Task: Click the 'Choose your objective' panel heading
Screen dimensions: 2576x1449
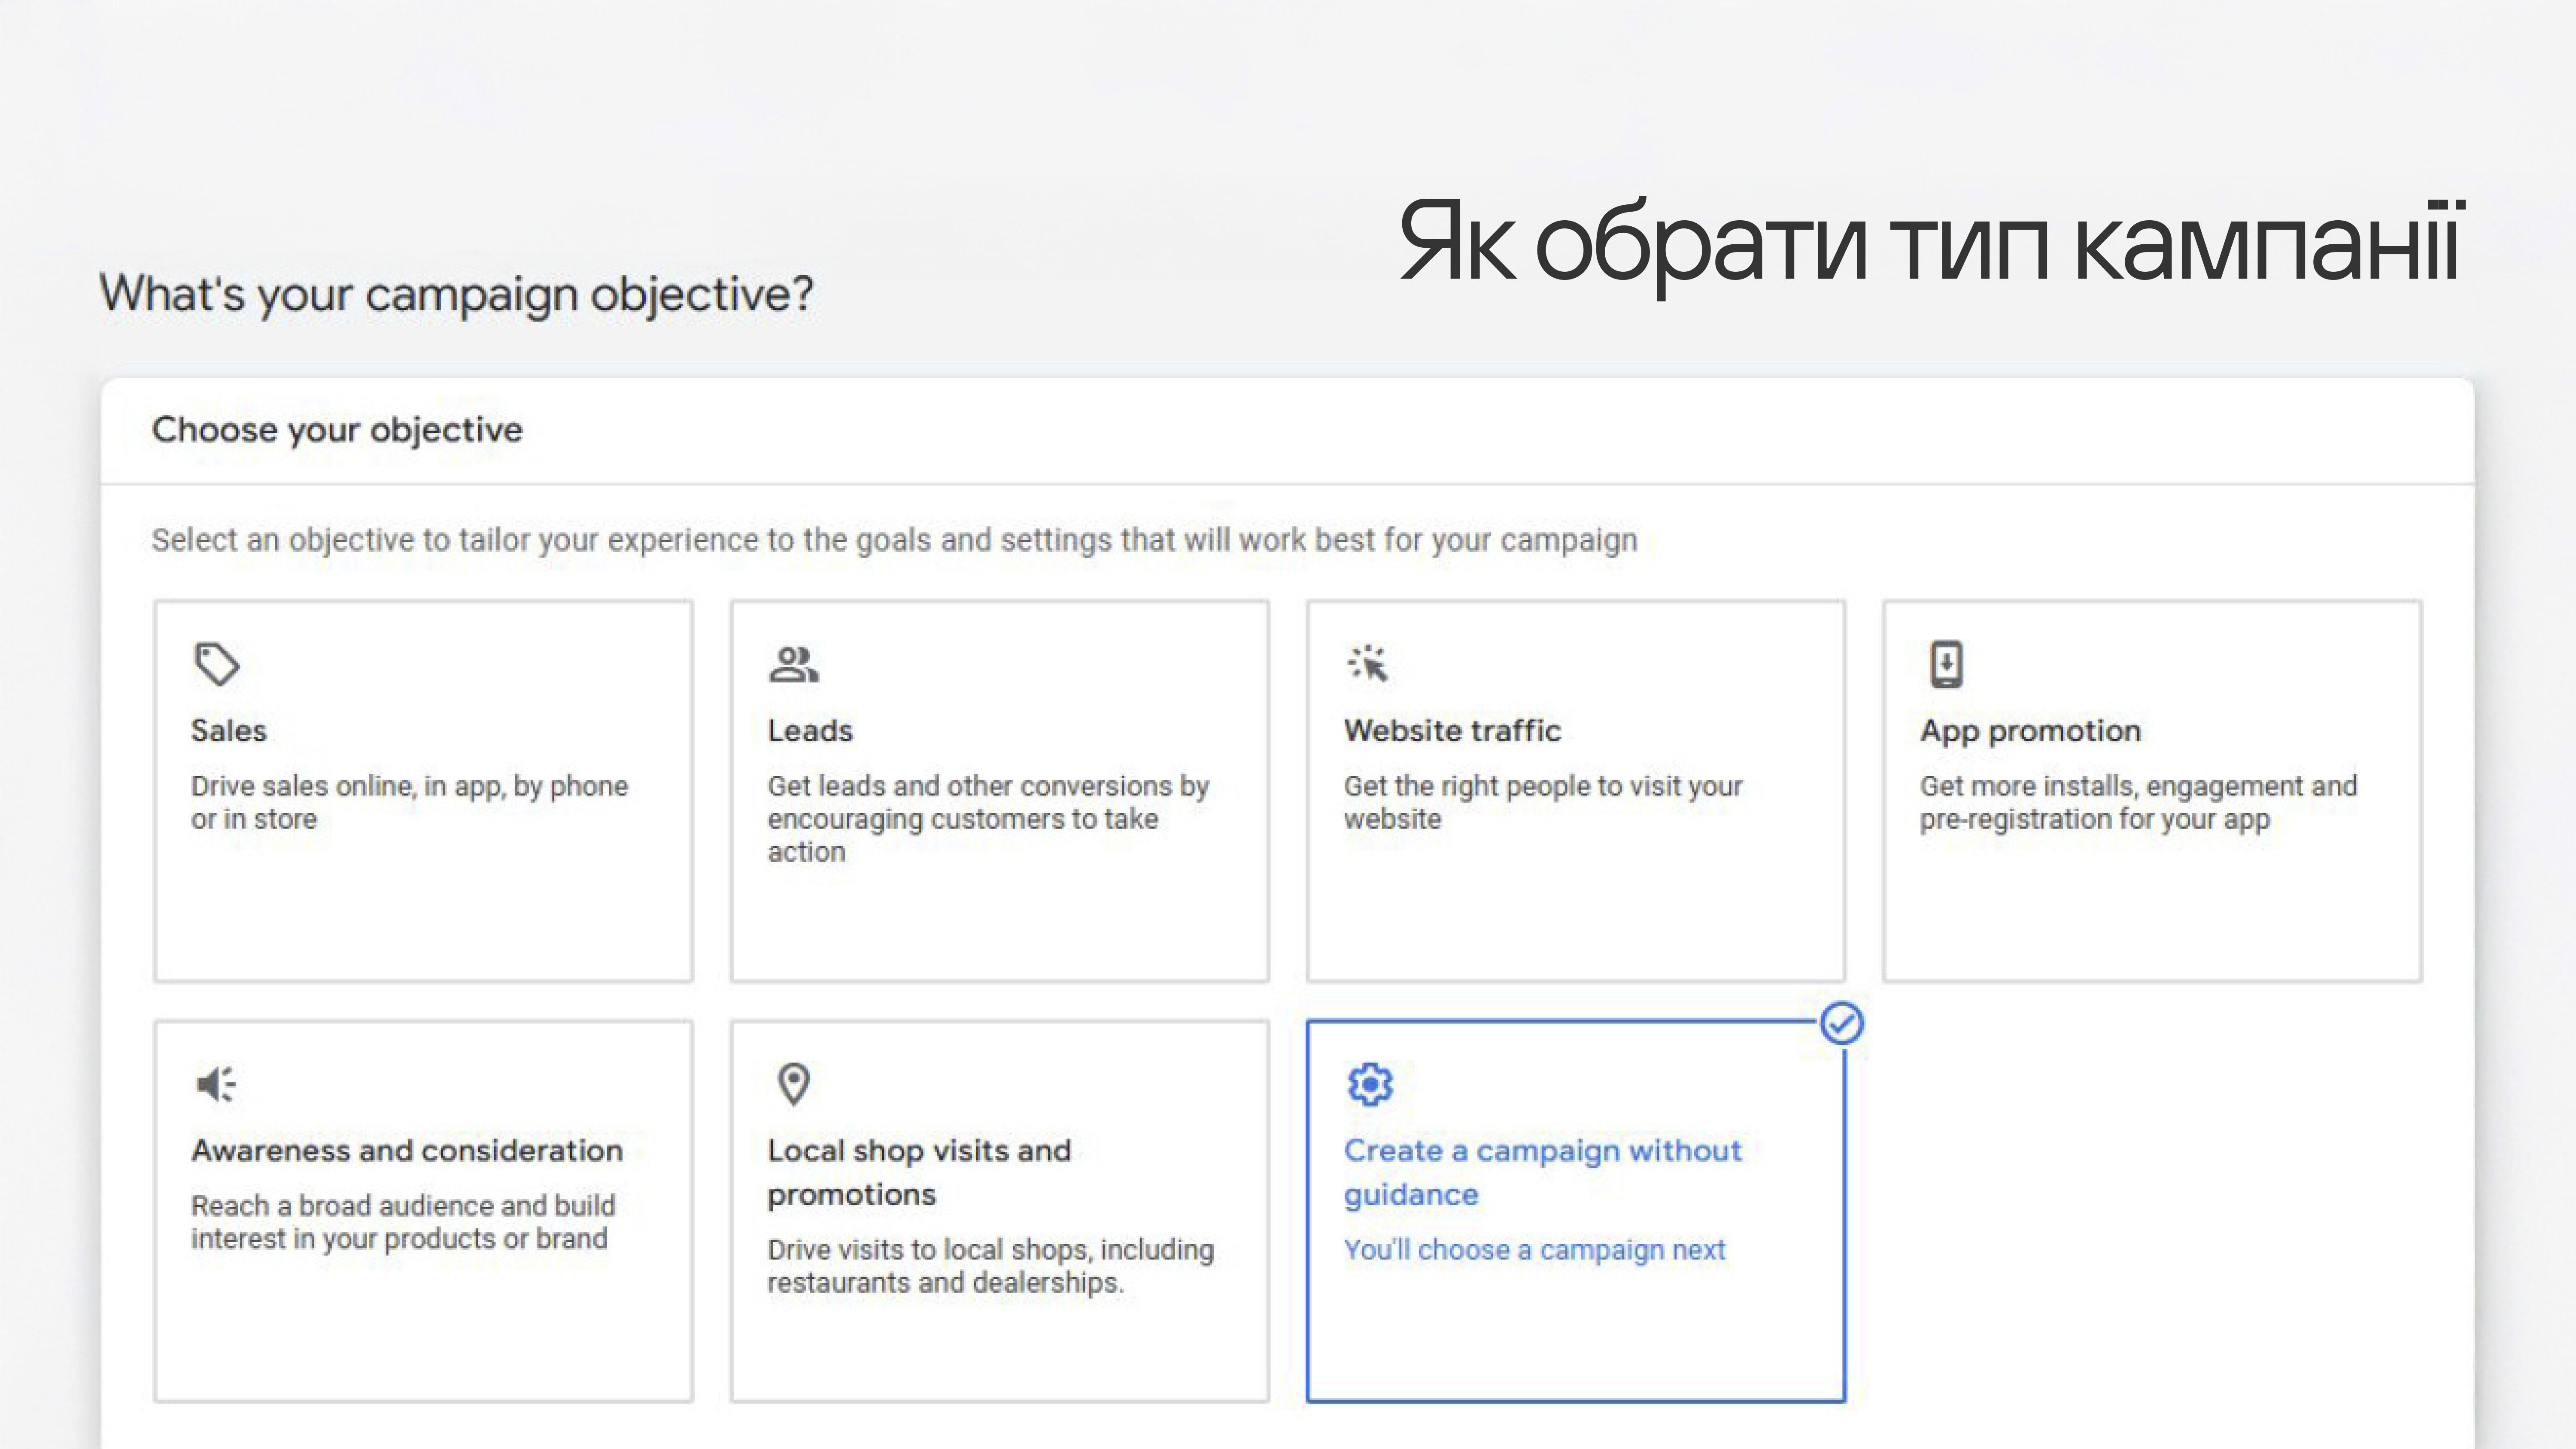Action: (337, 431)
